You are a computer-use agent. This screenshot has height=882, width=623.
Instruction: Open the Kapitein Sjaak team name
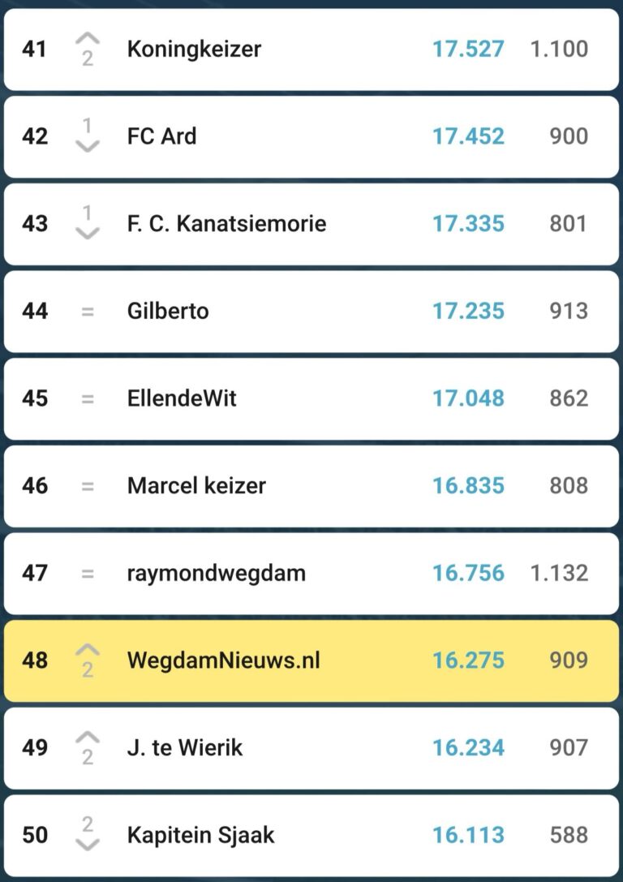click(200, 835)
